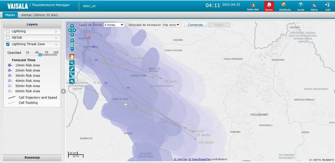Screen dimensions: 335x163
Task: Select the ruler measure tool
Action: [72, 69]
